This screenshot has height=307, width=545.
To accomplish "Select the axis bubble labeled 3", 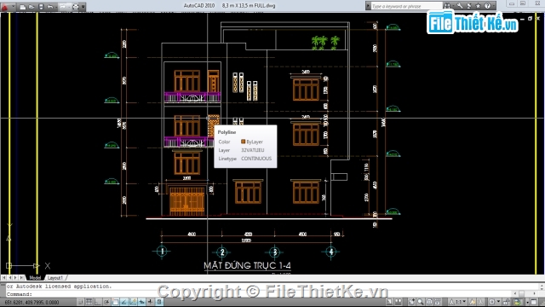I will pyautogui.click(x=275, y=252).
